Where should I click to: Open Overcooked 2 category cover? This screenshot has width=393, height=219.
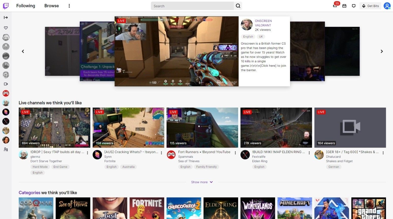[x=184, y=208]
